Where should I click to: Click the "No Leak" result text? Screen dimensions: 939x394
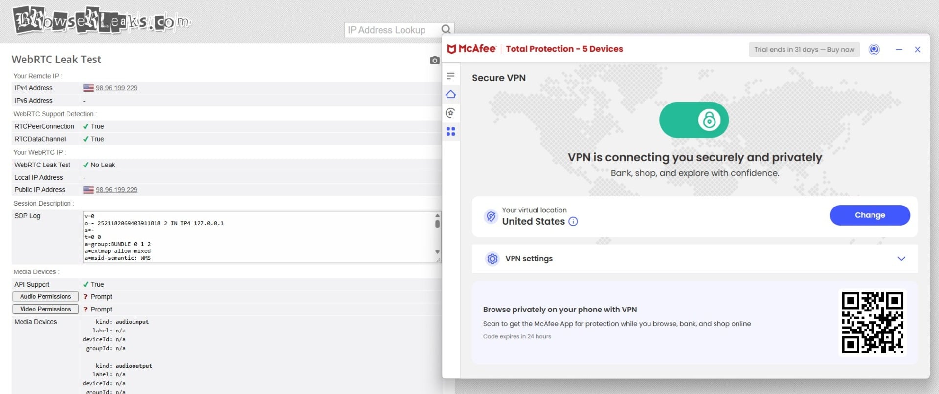[103, 165]
